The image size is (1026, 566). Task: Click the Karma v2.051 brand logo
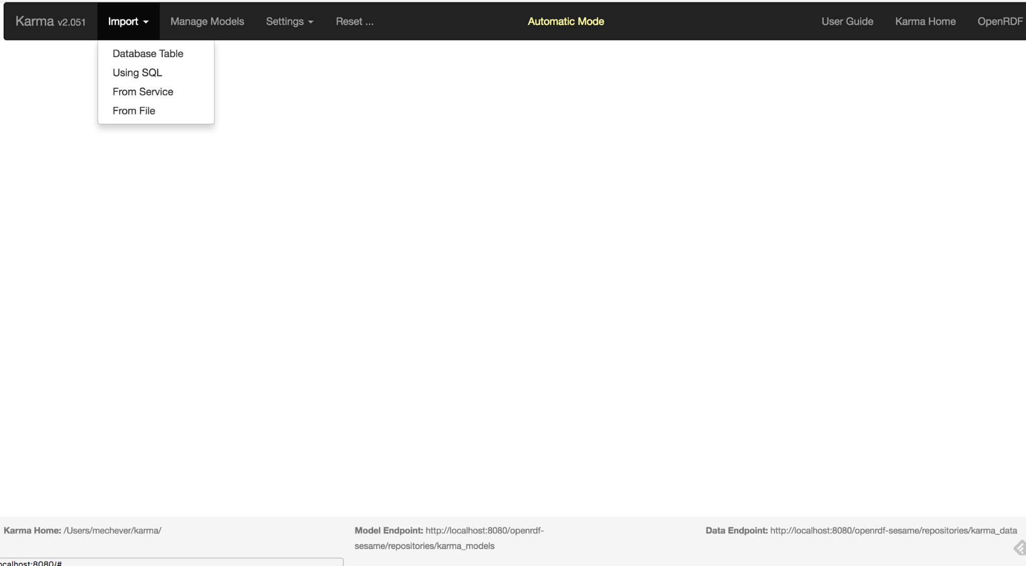coord(50,22)
